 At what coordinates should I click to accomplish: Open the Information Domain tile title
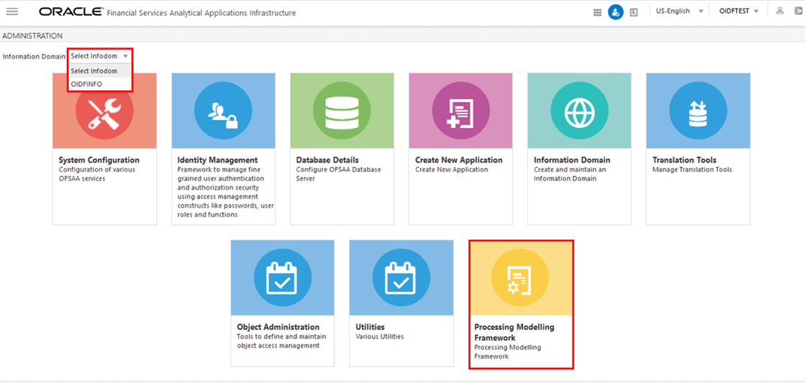click(x=572, y=160)
